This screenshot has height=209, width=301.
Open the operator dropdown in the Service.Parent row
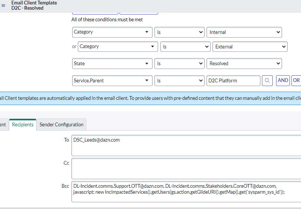(179, 80)
